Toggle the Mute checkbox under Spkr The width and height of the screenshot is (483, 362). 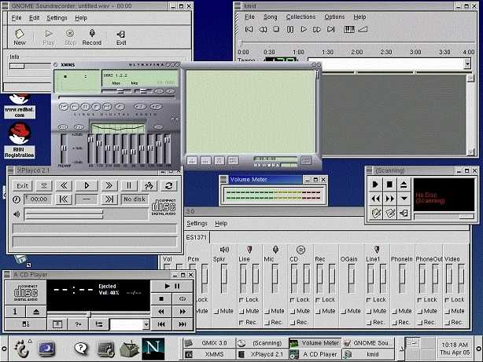(x=216, y=311)
